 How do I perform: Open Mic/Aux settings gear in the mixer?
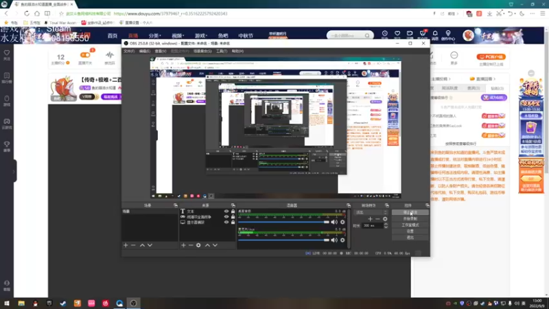(x=342, y=240)
